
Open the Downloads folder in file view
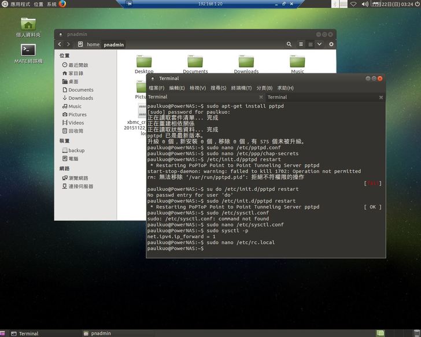(x=246, y=62)
